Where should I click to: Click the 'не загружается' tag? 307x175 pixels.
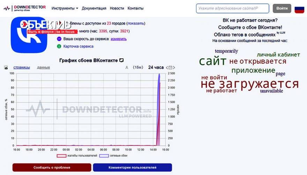250,84
